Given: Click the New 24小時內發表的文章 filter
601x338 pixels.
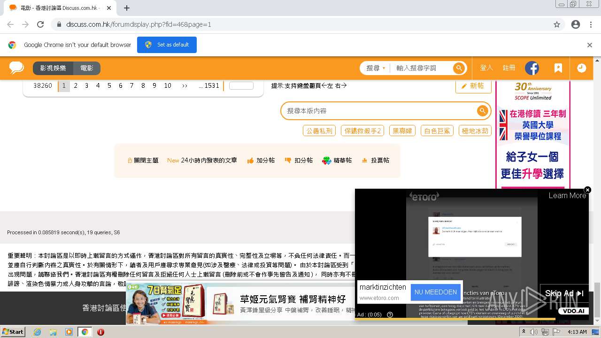Looking at the screenshot, I should pyautogui.click(x=202, y=161).
